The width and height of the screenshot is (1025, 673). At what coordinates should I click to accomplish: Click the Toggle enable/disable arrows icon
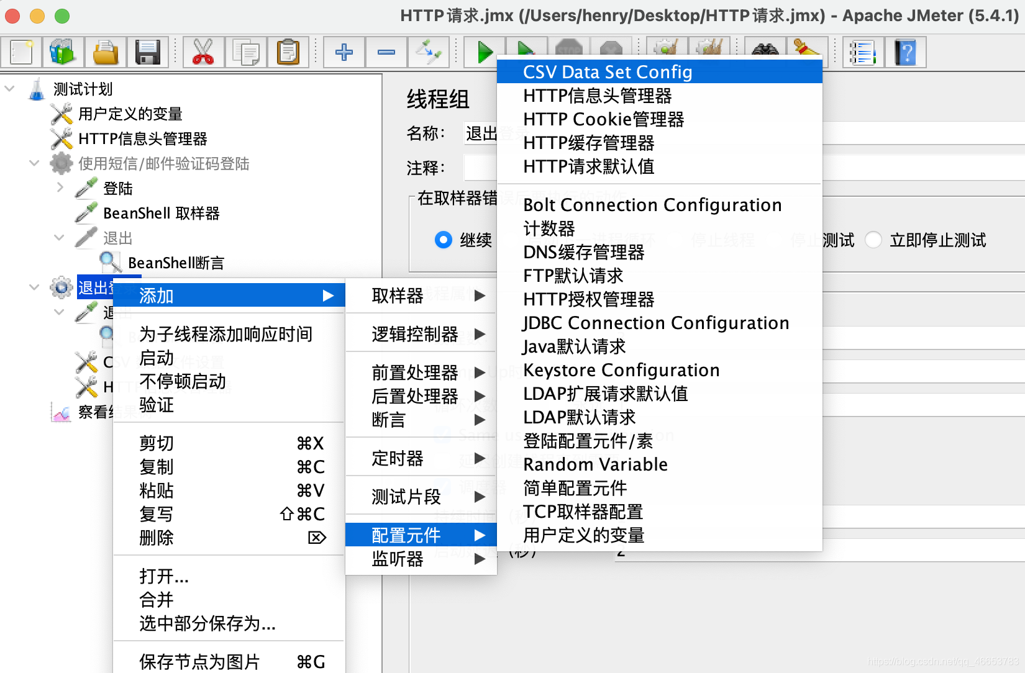(429, 52)
